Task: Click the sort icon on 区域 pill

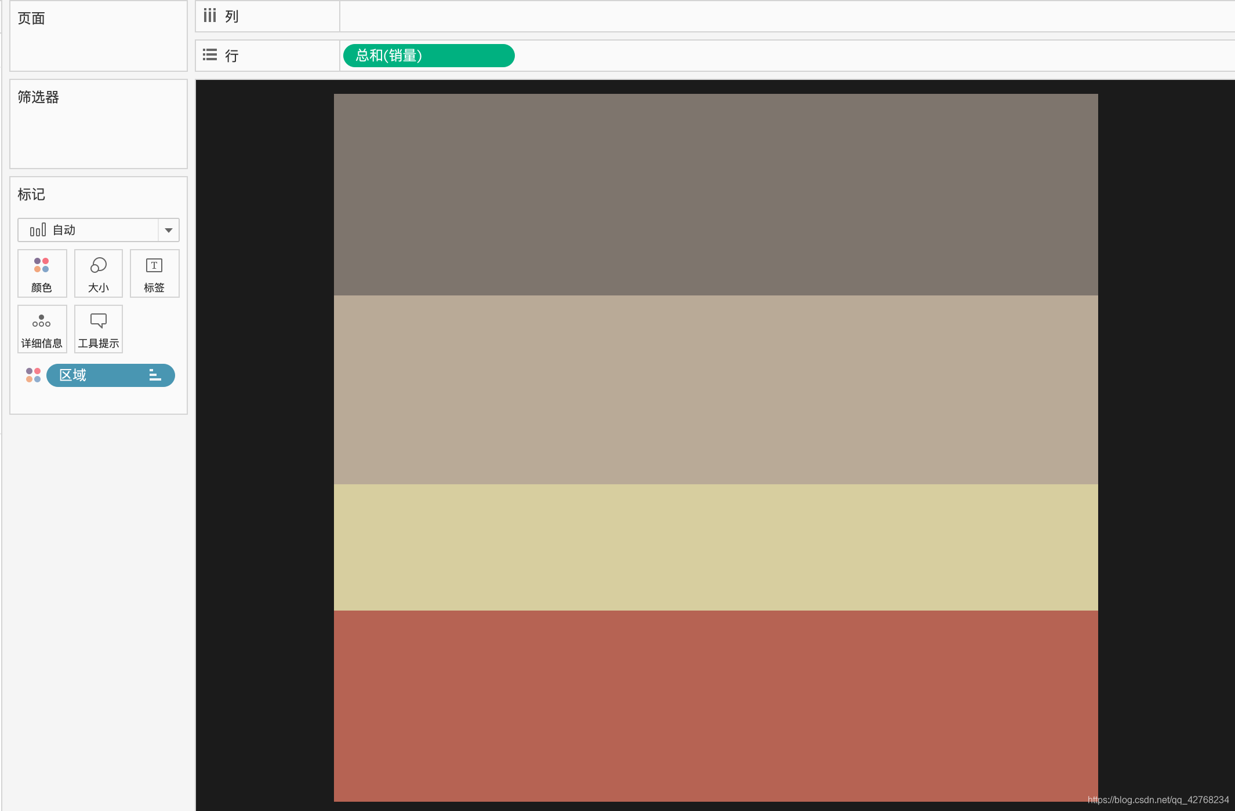Action: pyautogui.click(x=155, y=375)
